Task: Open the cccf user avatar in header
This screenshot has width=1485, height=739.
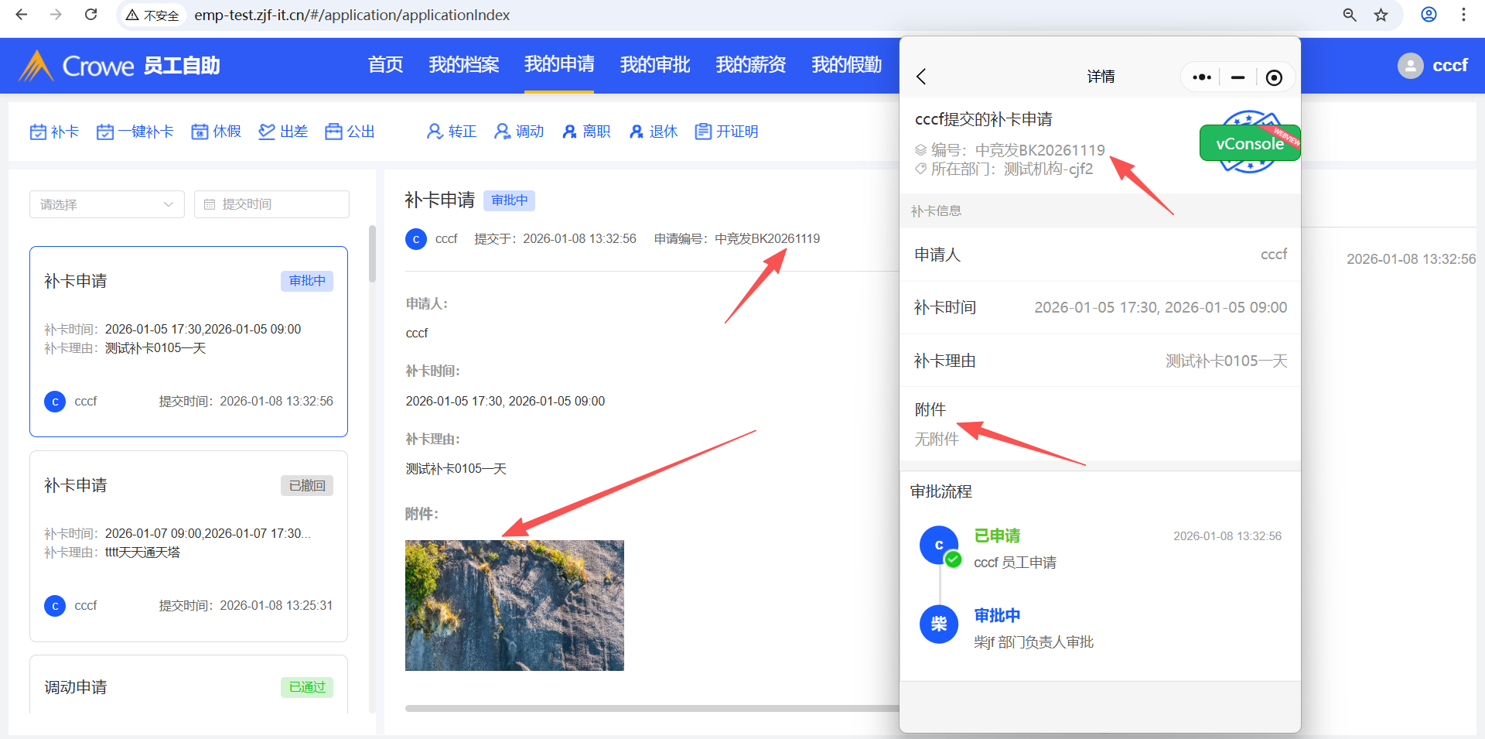Action: click(1410, 66)
